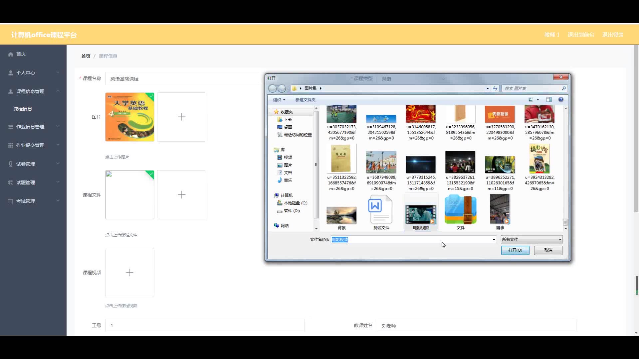The width and height of the screenshot is (639, 359).
Task: Click the 打开(O) button
Action: [515, 250]
